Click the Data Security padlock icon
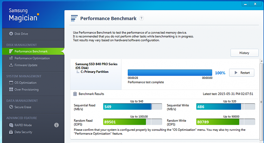Image resolution: width=264 pixels, height=143 pixels. coord(11,132)
